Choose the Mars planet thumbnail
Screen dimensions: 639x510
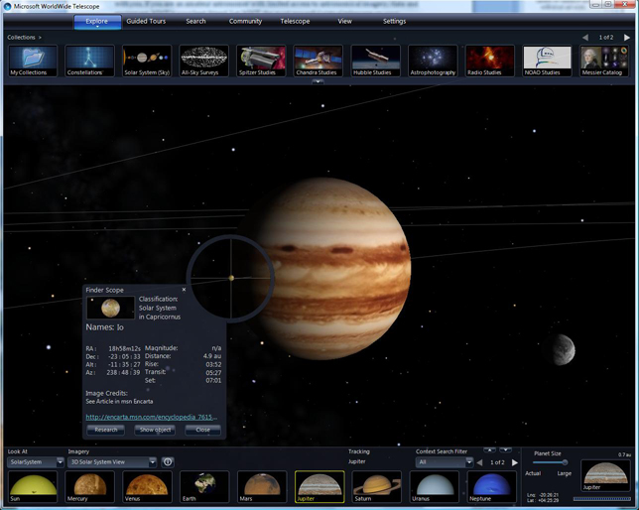tap(262, 486)
